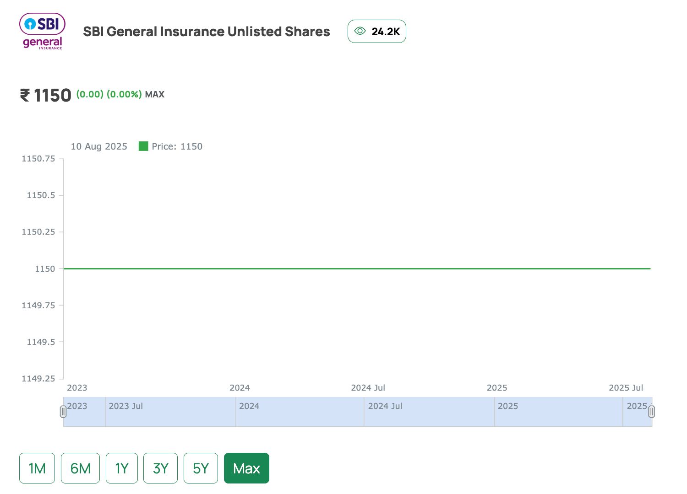Viewport: 687px width, 494px height.
Task: Click the green Price legend swatch
Action: (x=143, y=146)
